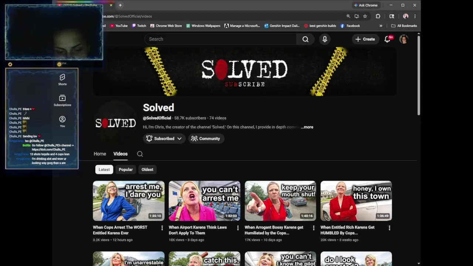Screen dimensions: 473x266
Task: Click the Solved channel profile picture
Action: 116,123
